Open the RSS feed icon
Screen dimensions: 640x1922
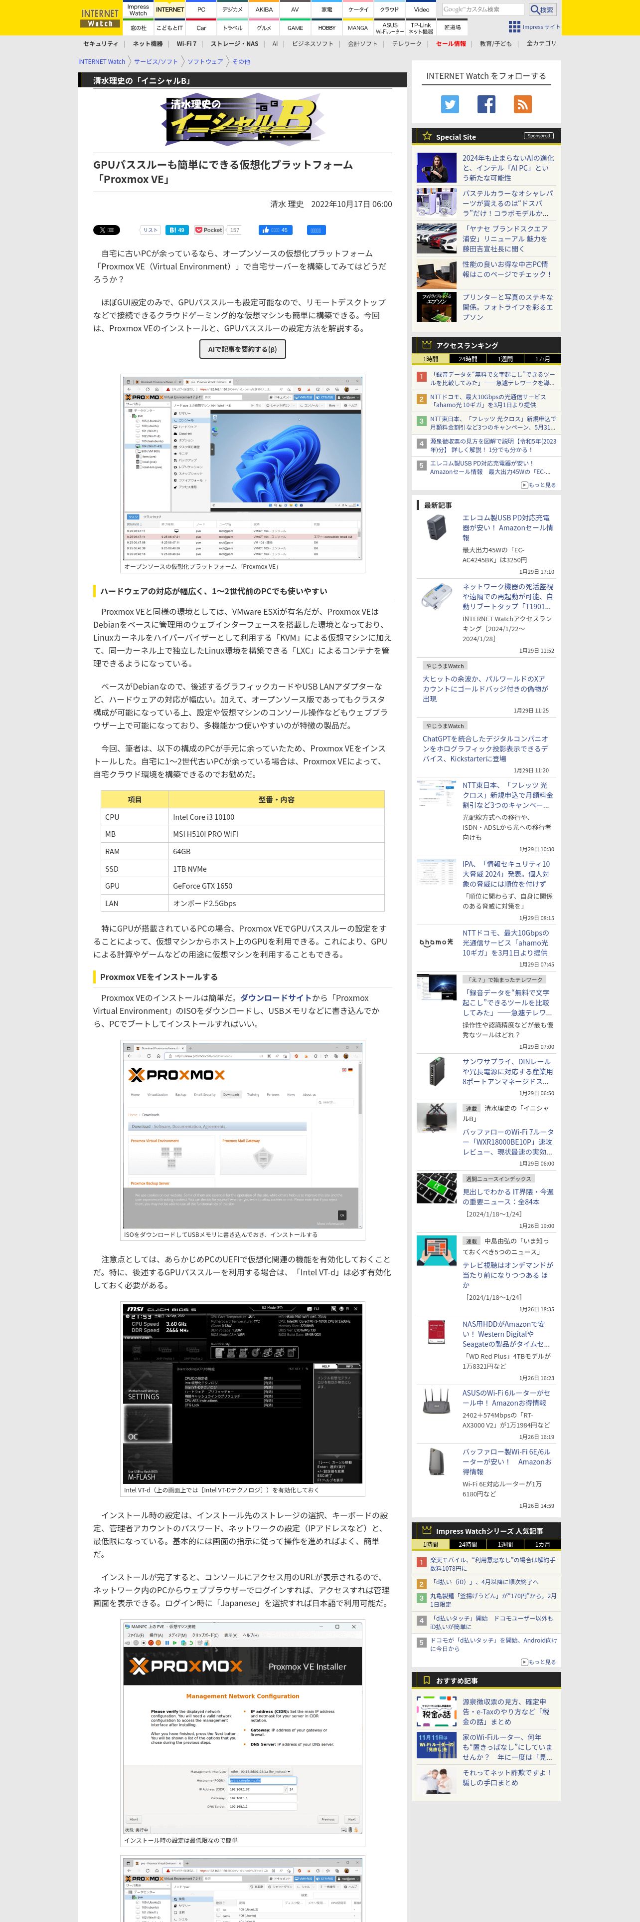pyautogui.click(x=523, y=104)
